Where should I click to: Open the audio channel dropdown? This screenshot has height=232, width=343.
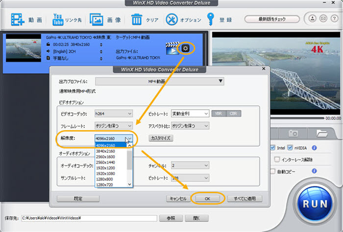click(190, 165)
